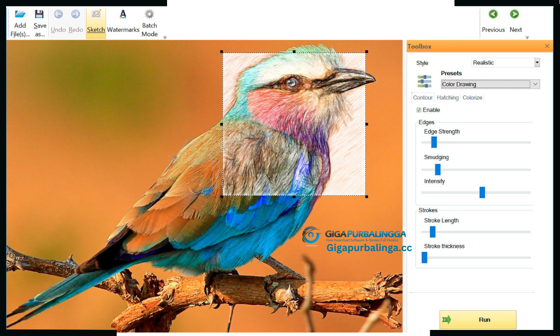This screenshot has width=560, height=336.
Task: Adjust the Edge Strength slider
Action: [434, 142]
